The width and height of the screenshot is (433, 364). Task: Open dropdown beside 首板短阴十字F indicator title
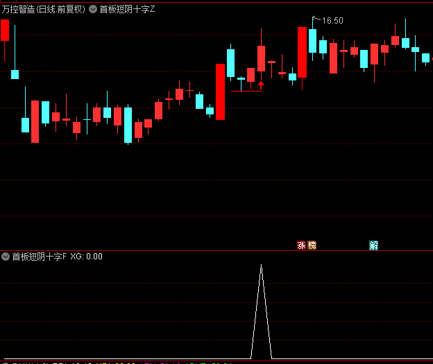[x=6, y=257]
